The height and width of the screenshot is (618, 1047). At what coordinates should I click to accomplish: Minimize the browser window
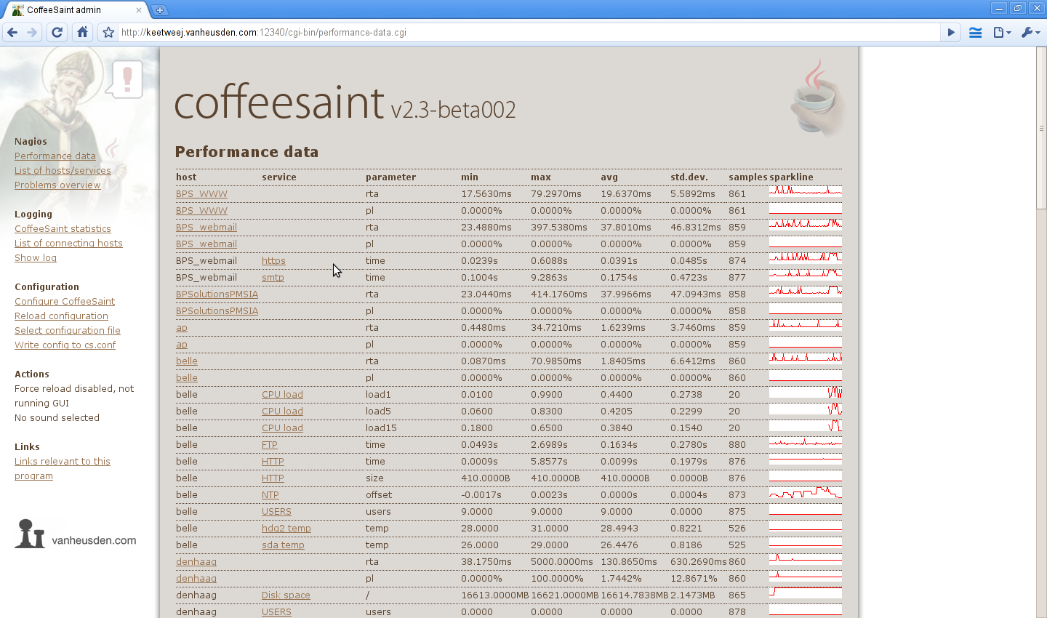pyautogui.click(x=999, y=8)
